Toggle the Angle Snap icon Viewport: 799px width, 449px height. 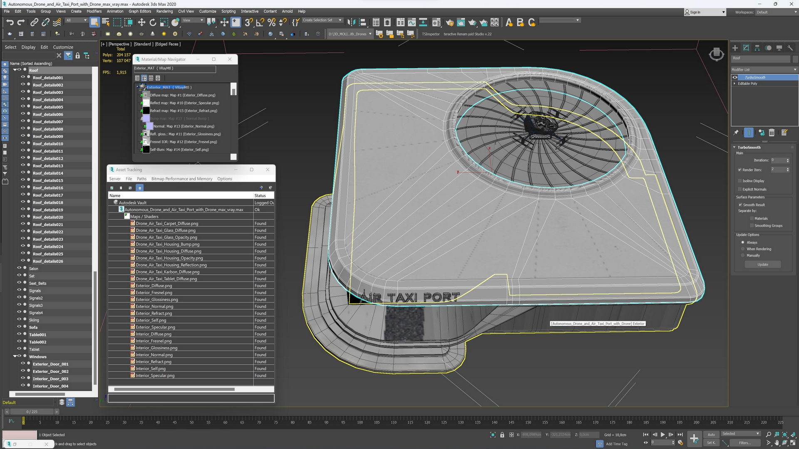260,22
